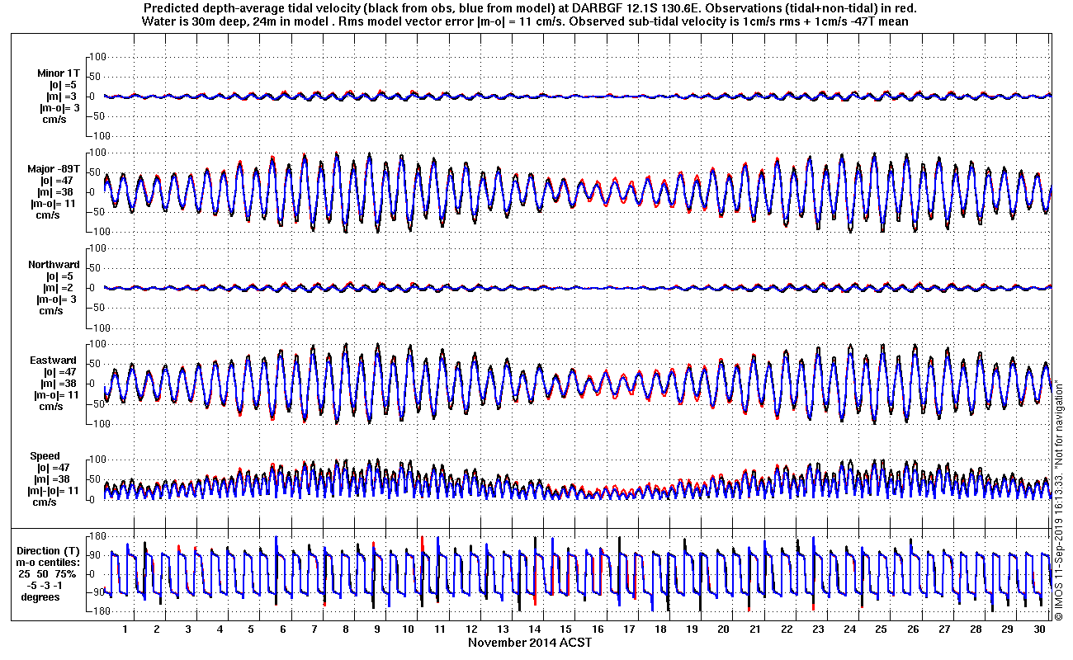Image resolution: width=1073 pixels, height=660 pixels.
Task: Click day 30 on the date axis
Action: tap(1038, 629)
